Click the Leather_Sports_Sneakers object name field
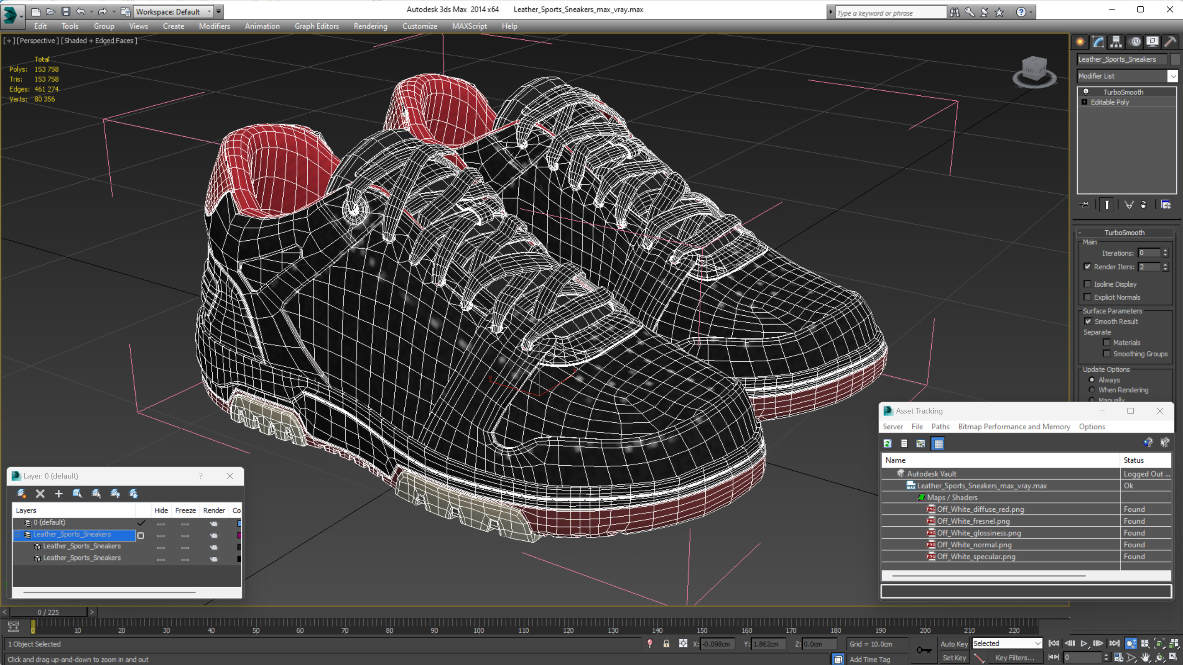This screenshot has width=1183, height=665. [1122, 59]
